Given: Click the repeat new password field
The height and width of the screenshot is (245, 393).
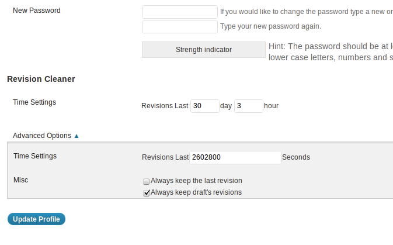Looking at the screenshot, I should click(x=179, y=26).
